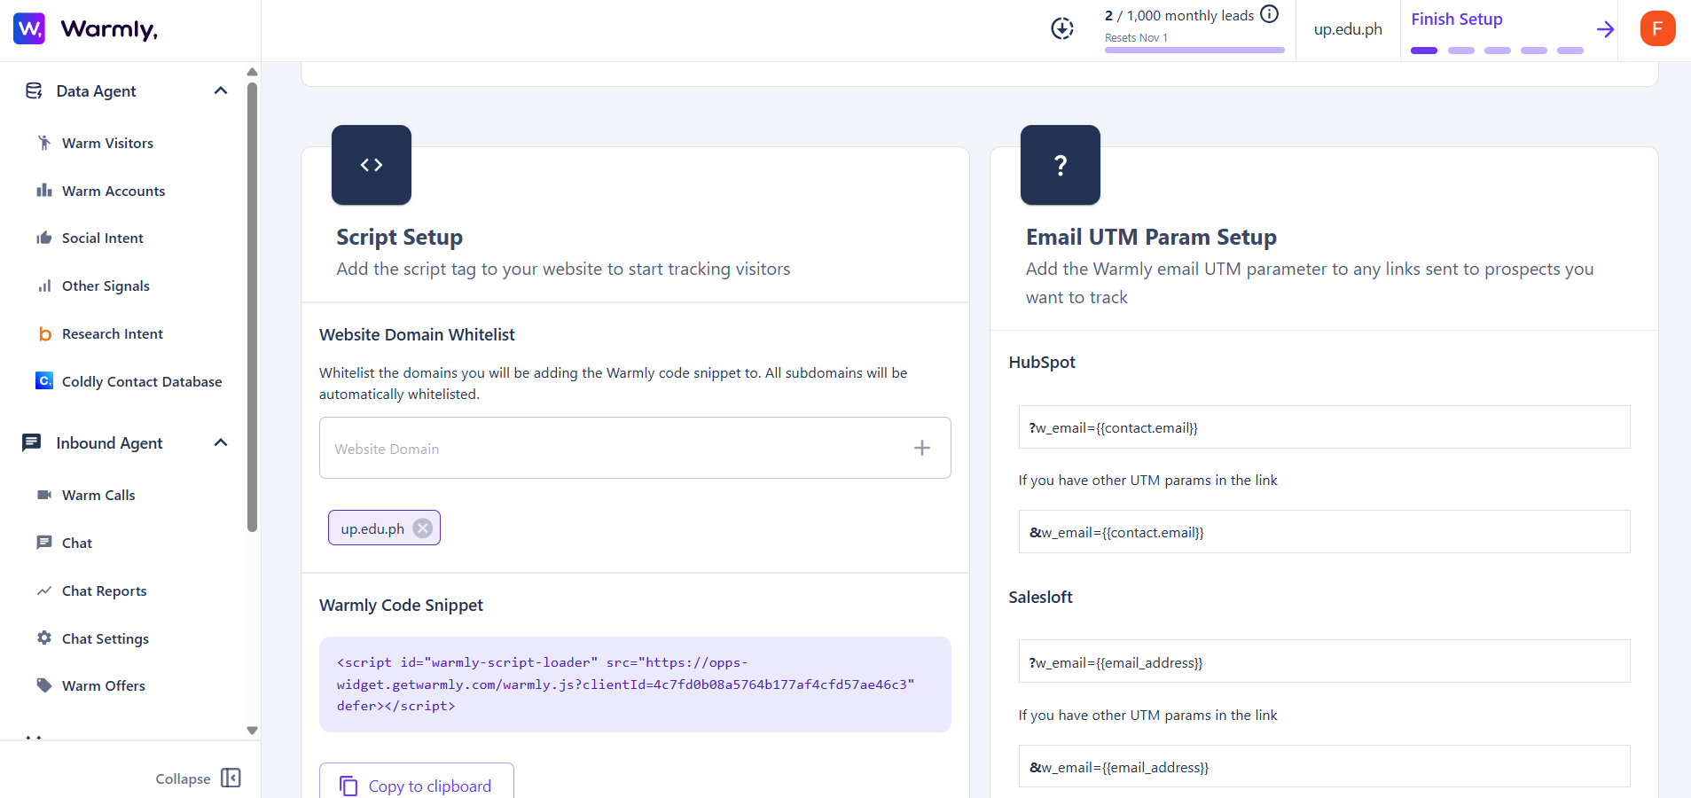Screen dimensions: 1691x798
Task: Click the Coldly Contact Database icon
Action: (44, 381)
